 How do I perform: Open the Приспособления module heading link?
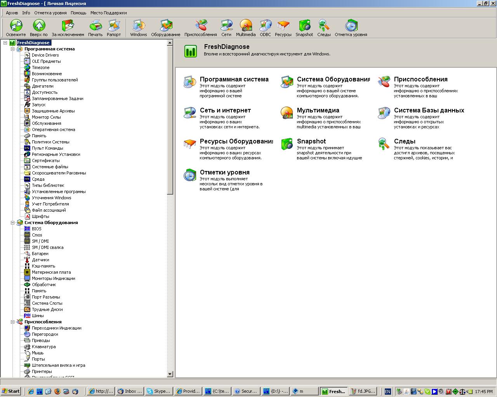click(x=421, y=79)
